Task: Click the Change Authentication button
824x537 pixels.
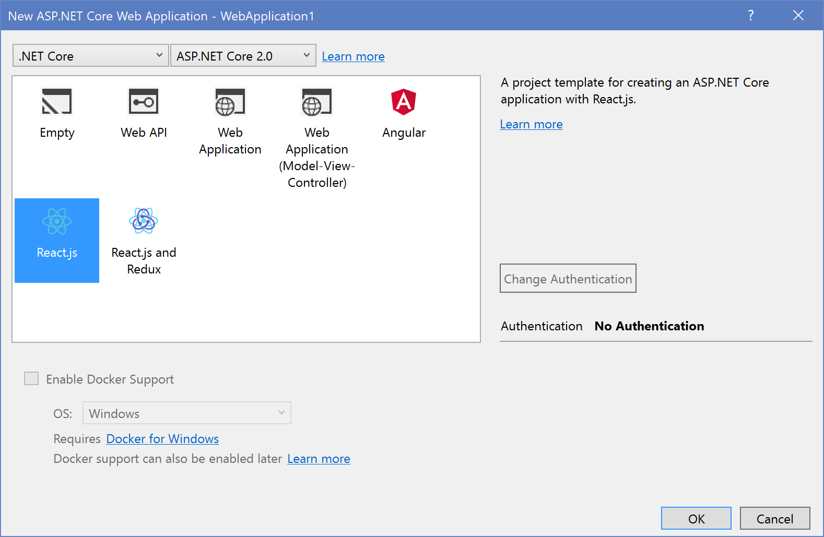Action: coord(568,278)
